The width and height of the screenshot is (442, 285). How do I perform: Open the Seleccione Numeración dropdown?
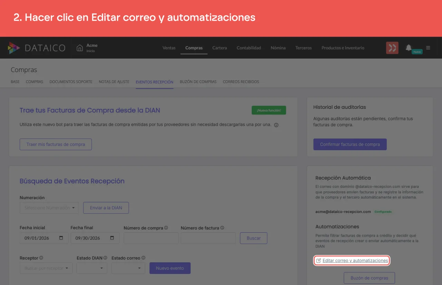[49, 208]
